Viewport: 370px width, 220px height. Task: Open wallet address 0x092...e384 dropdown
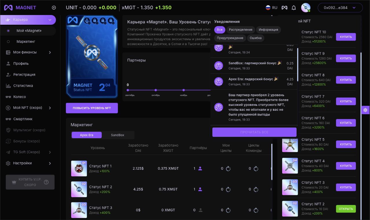(340, 8)
